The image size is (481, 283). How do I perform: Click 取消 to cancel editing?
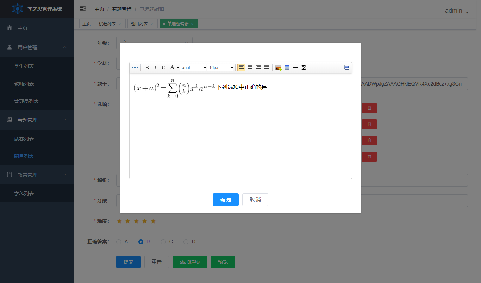255,200
